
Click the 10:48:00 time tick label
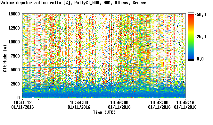click(159, 103)
